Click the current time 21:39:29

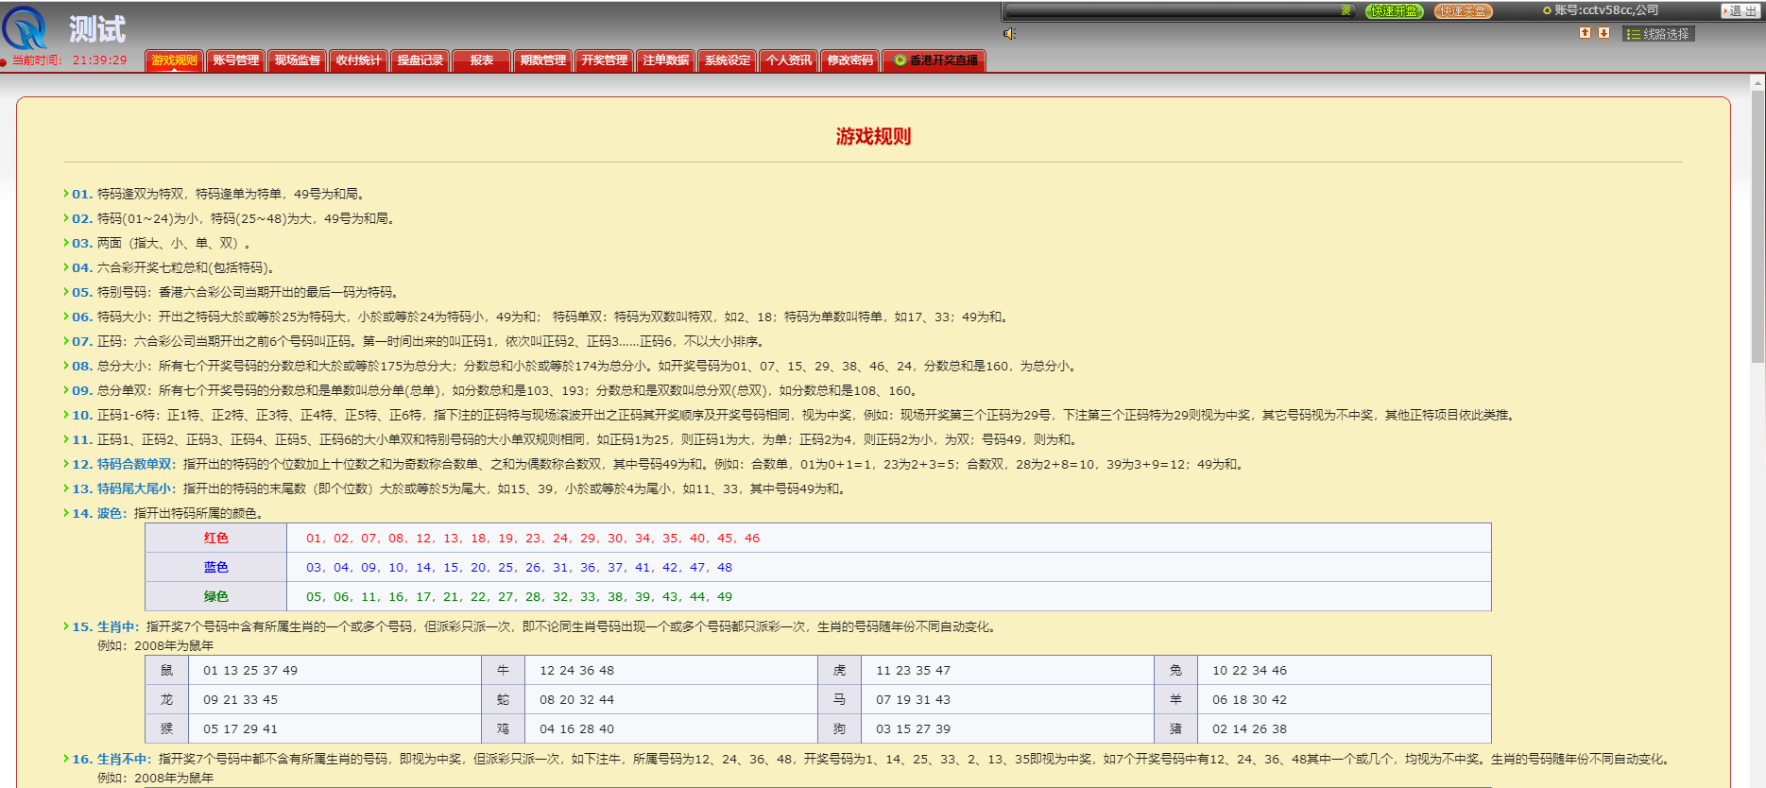click(x=99, y=60)
